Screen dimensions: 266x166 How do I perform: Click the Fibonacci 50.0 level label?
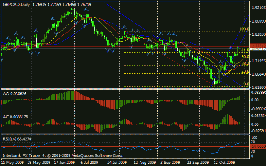click(245, 57)
